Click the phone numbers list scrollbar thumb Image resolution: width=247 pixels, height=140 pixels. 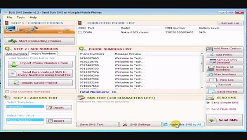click(202, 63)
